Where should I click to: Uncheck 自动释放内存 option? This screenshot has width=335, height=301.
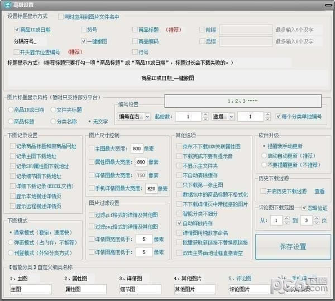point(180,223)
